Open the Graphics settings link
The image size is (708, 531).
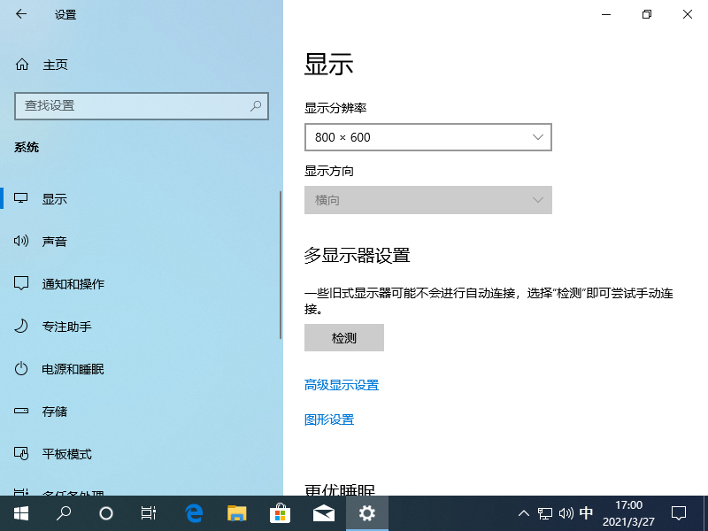click(328, 419)
